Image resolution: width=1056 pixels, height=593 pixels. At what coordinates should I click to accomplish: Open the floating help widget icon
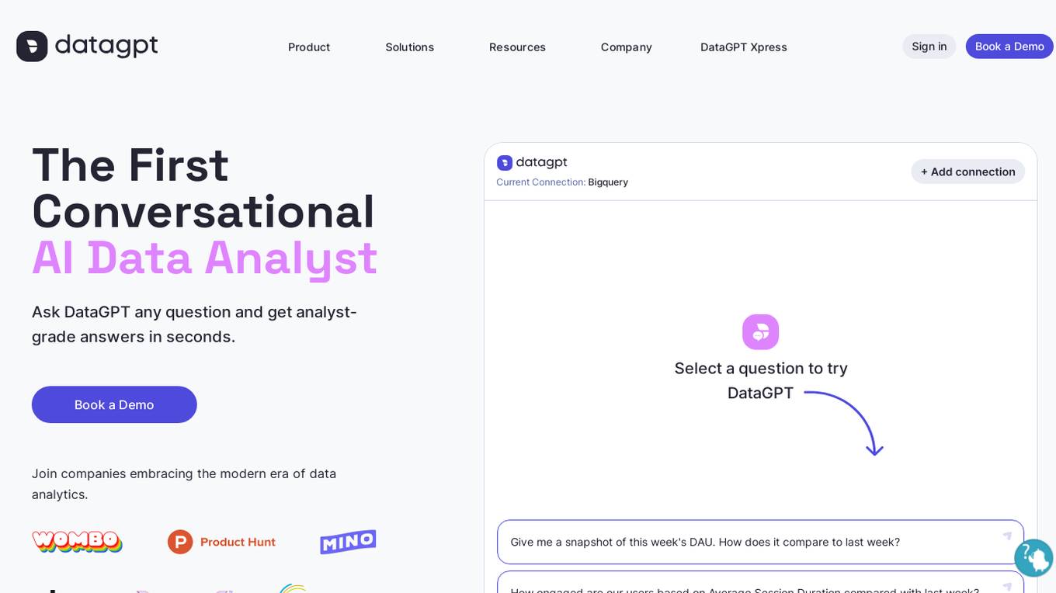tap(1033, 557)
